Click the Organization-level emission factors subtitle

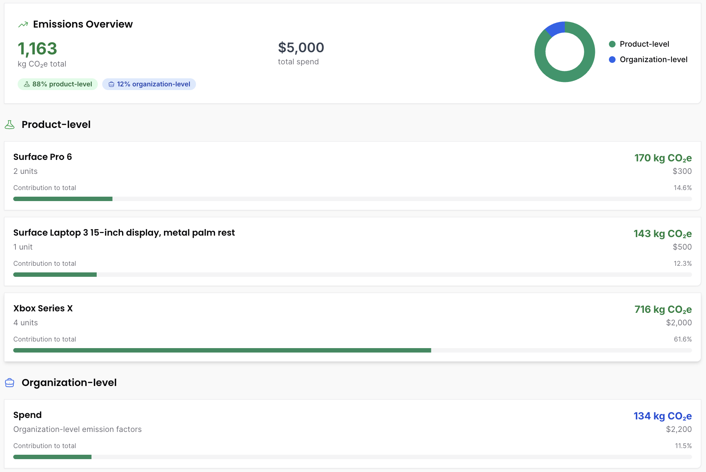[x=77, y=429]
